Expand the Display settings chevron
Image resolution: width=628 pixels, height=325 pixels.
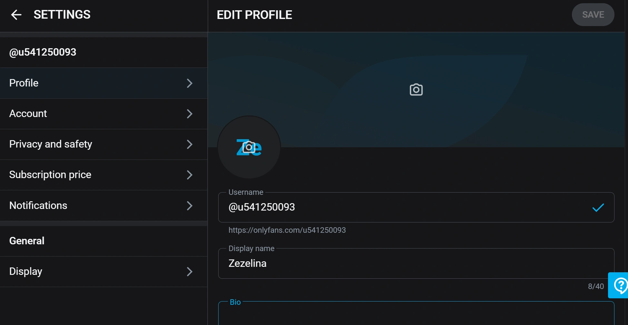pos(190,272)
